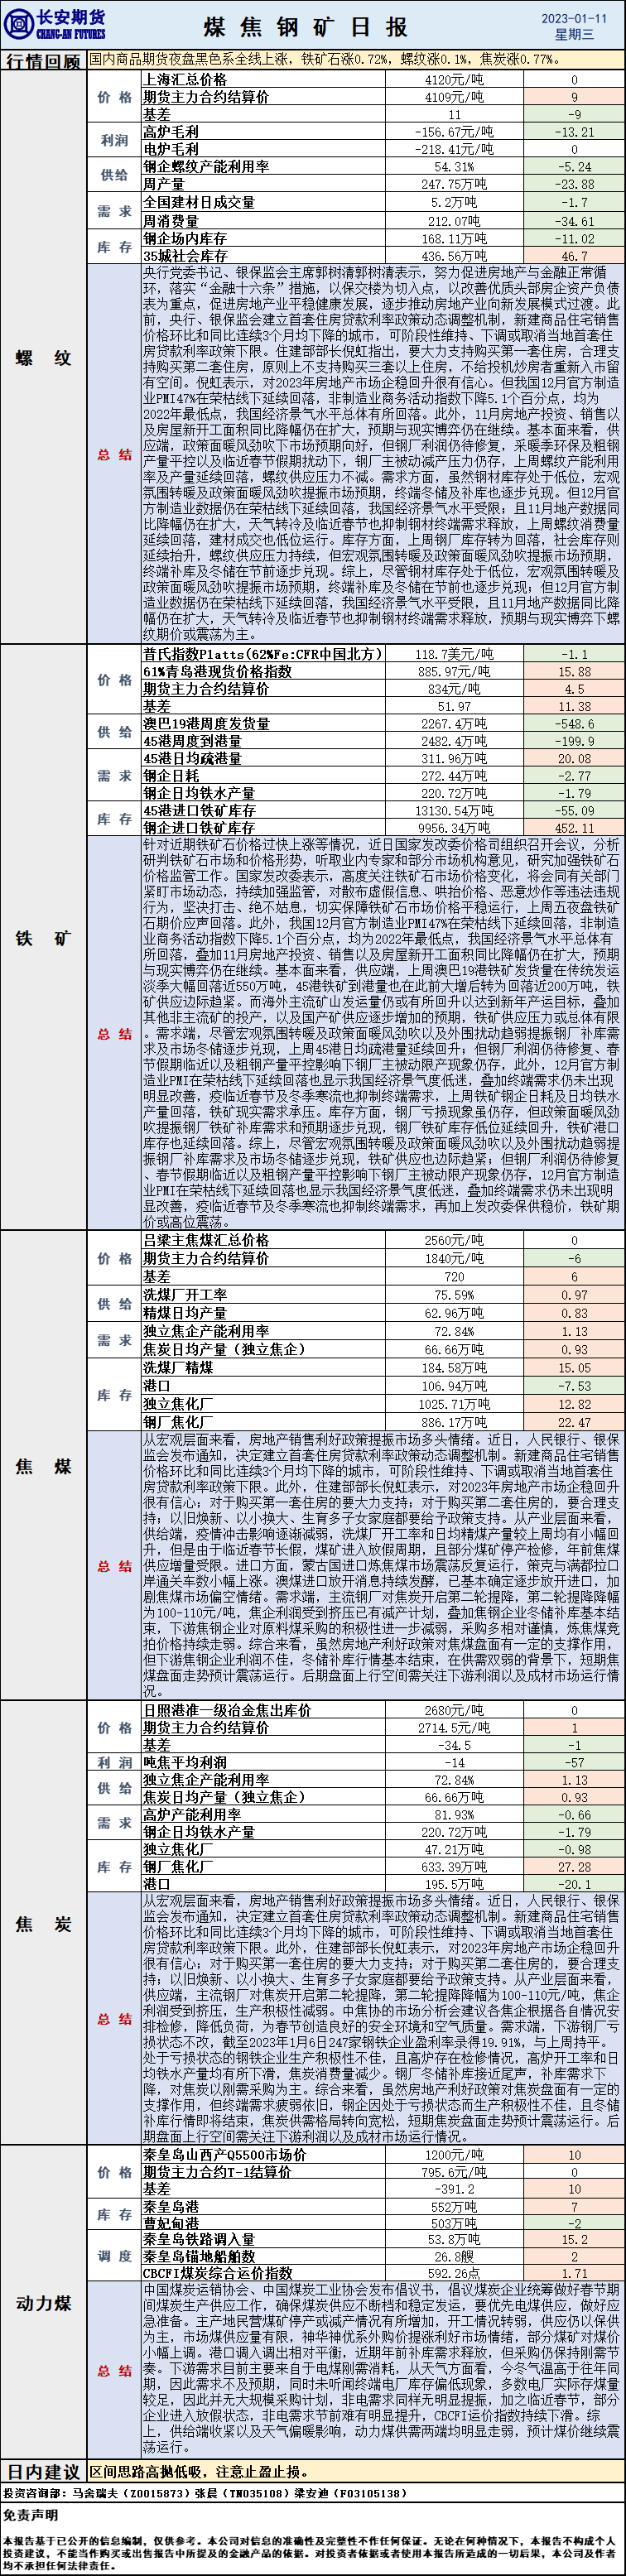Click the 885.97元/吨 cell
The width and height of the screenshot is (626, 2576).
pos(454,672)
